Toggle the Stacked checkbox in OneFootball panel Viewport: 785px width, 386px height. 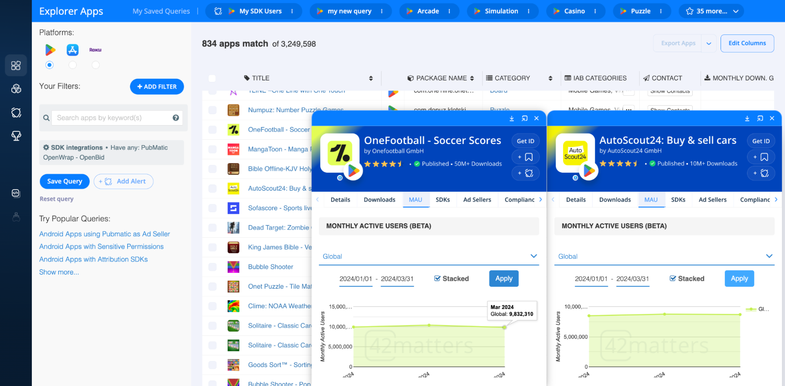click(x=437, y=279)
